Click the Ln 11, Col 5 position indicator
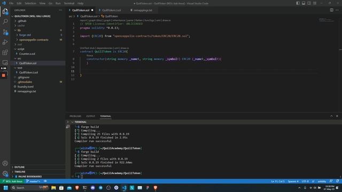The width and height of the screenshot is (342, 192). [x=278, y=181]
